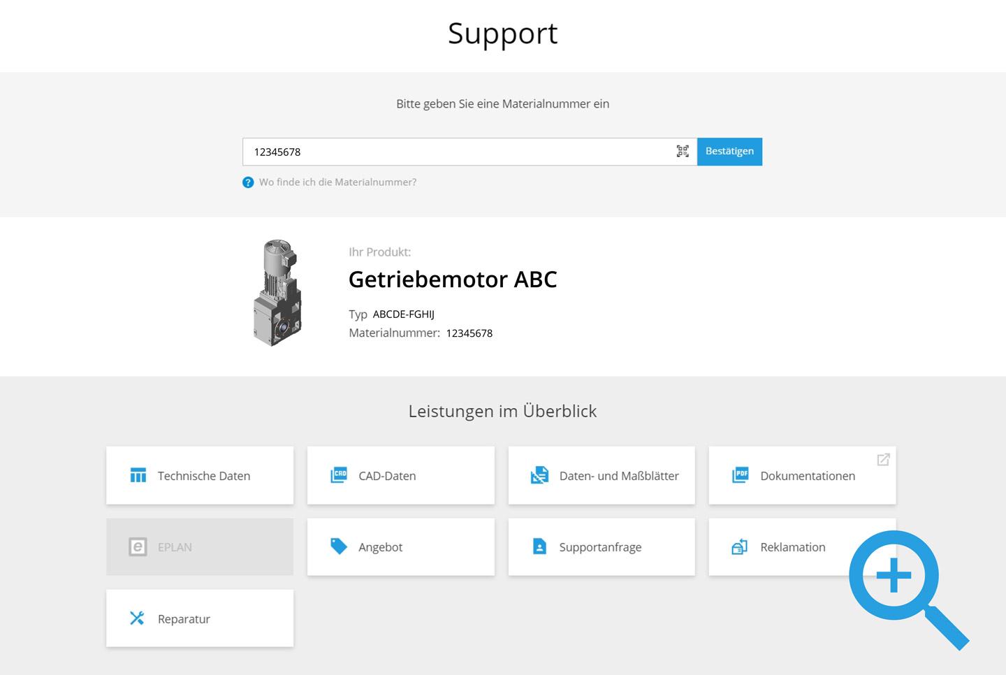Click the CAD-Daten file icon
Image resolution: width=1006 pixels, height=675 pixels.
(339, 475)
